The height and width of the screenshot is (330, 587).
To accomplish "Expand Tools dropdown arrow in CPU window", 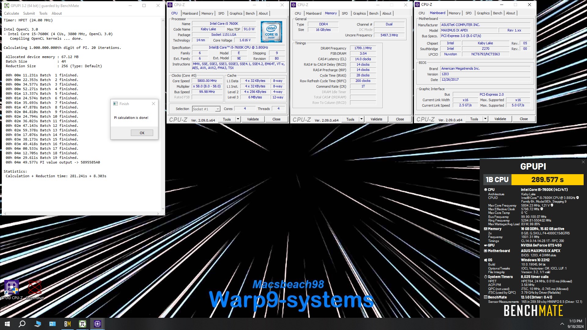I will 238,119.
